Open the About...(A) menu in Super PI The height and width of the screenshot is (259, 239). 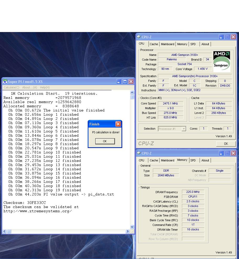pyautogui.click(x=30, y=87)
